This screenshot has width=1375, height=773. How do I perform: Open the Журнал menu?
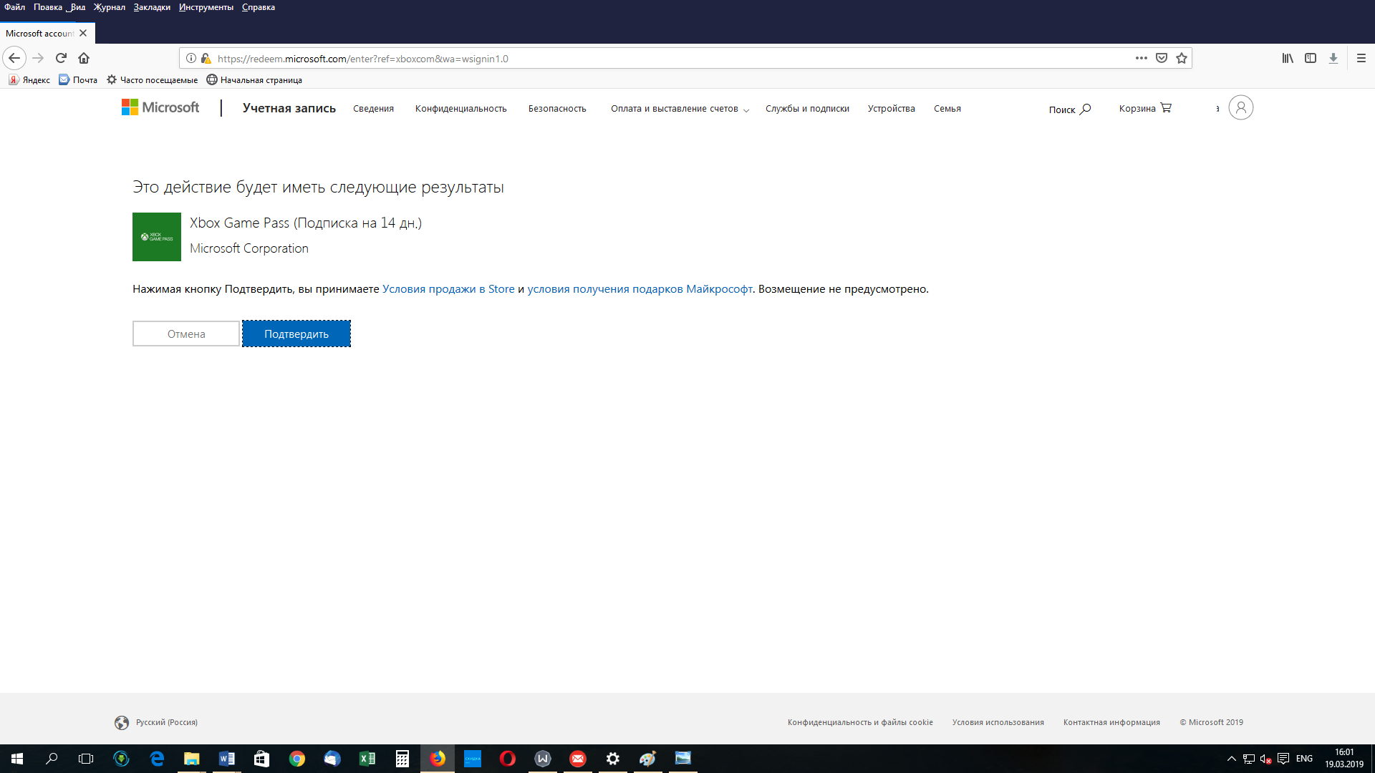tap(109, 7)
